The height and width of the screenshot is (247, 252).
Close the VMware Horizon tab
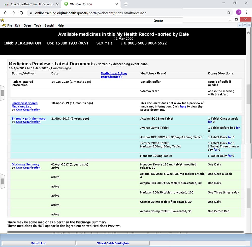pyautogui.click(x=116, y=4)
